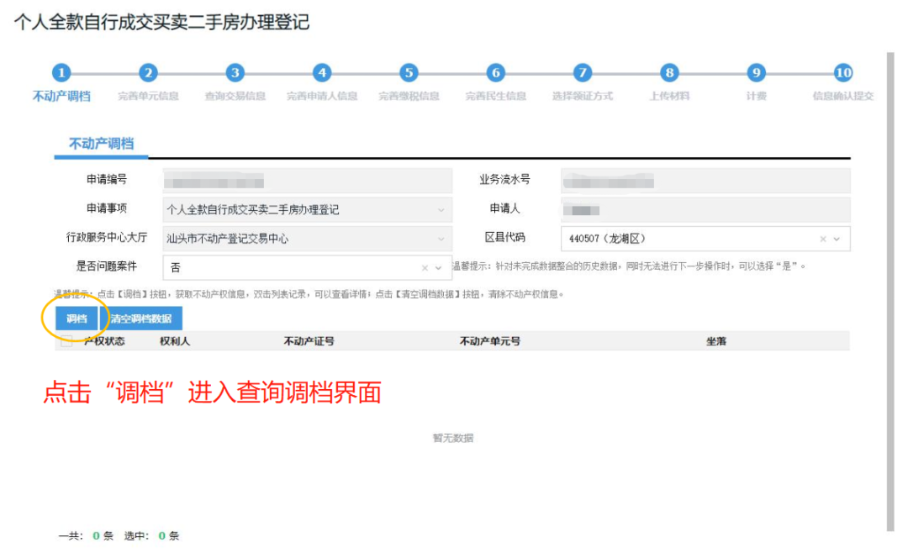This screenshot has height=553, width=908.
Task: Click the step 1 不动产调档 circle icon
Action: (x=61, y=73)
